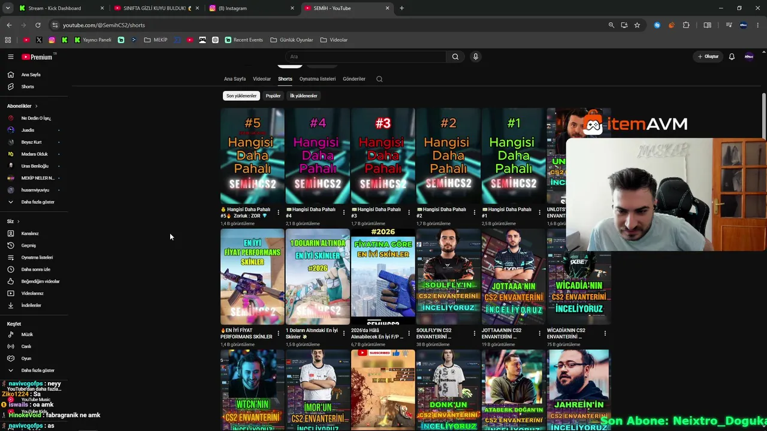767x431 pixels.
Task: Click the browser address bar URL
Action: [104, 25]
